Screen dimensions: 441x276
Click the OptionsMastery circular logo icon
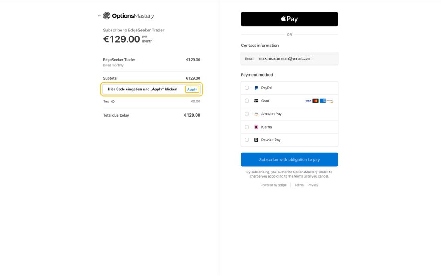pos(107,16)
